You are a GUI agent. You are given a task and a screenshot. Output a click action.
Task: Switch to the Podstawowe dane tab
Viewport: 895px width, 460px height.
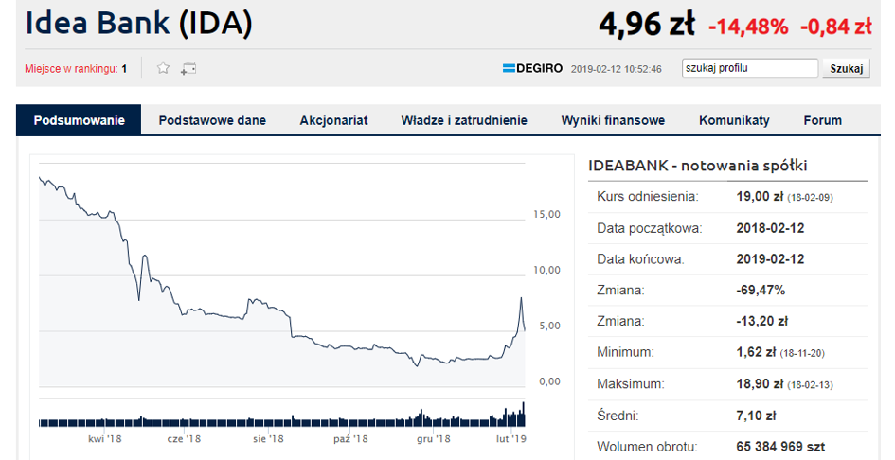click(x=212, y=120)
